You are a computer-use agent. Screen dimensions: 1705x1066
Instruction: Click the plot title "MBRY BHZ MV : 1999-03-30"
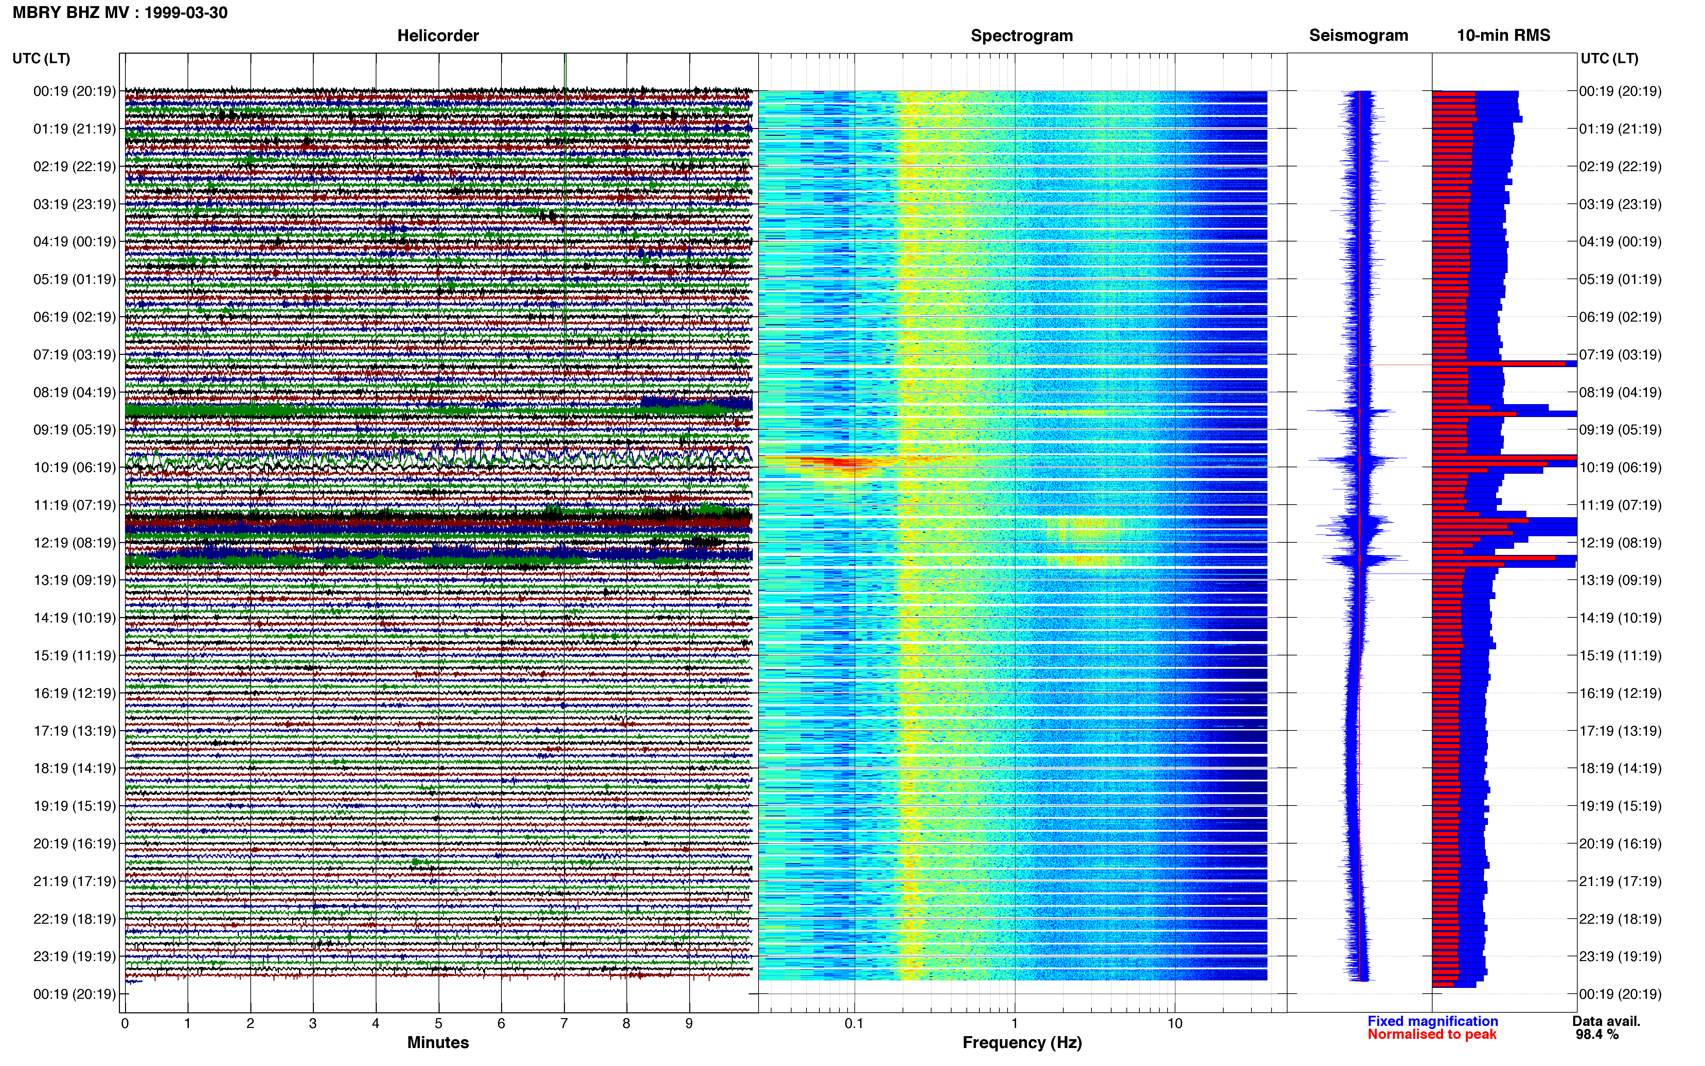(120, 13)
